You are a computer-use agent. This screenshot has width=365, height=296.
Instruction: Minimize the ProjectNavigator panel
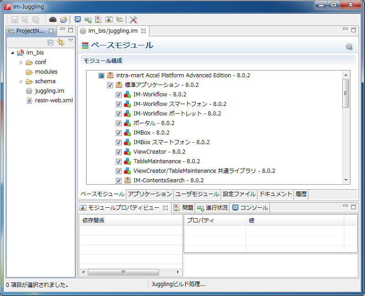pos(62,29)
